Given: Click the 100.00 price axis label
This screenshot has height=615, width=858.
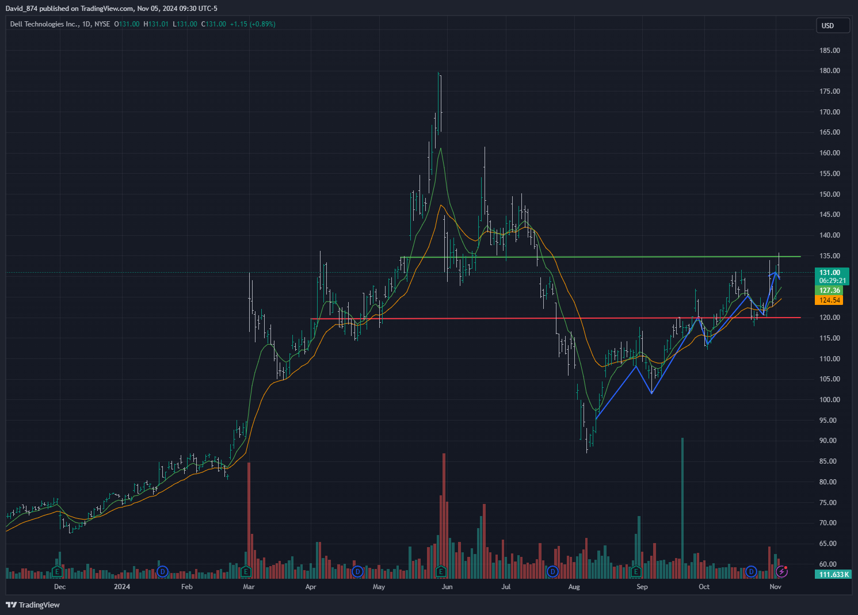Looking at the screenshot, I should (830, 400).
